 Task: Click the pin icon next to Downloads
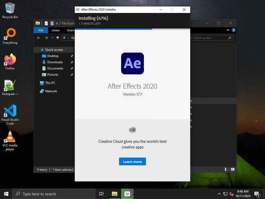[72, 62]
